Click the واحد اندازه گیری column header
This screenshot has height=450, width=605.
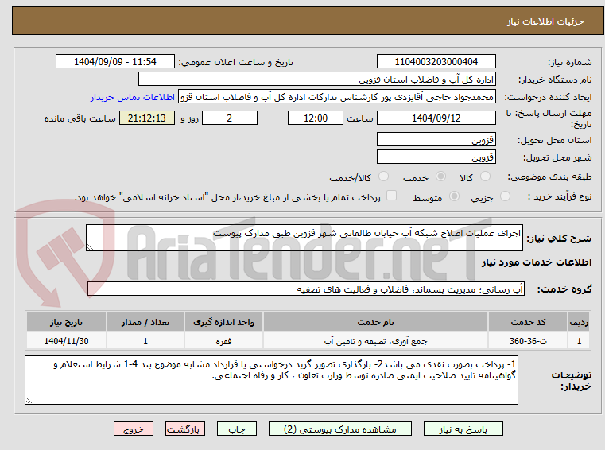pyautogui.click(x=223, y=322)
